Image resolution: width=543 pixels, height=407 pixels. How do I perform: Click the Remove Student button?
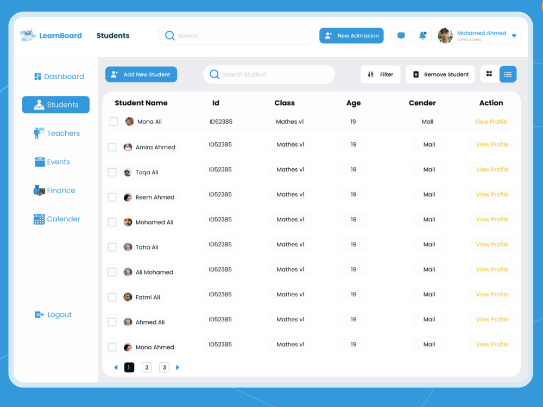click(440, 74)
